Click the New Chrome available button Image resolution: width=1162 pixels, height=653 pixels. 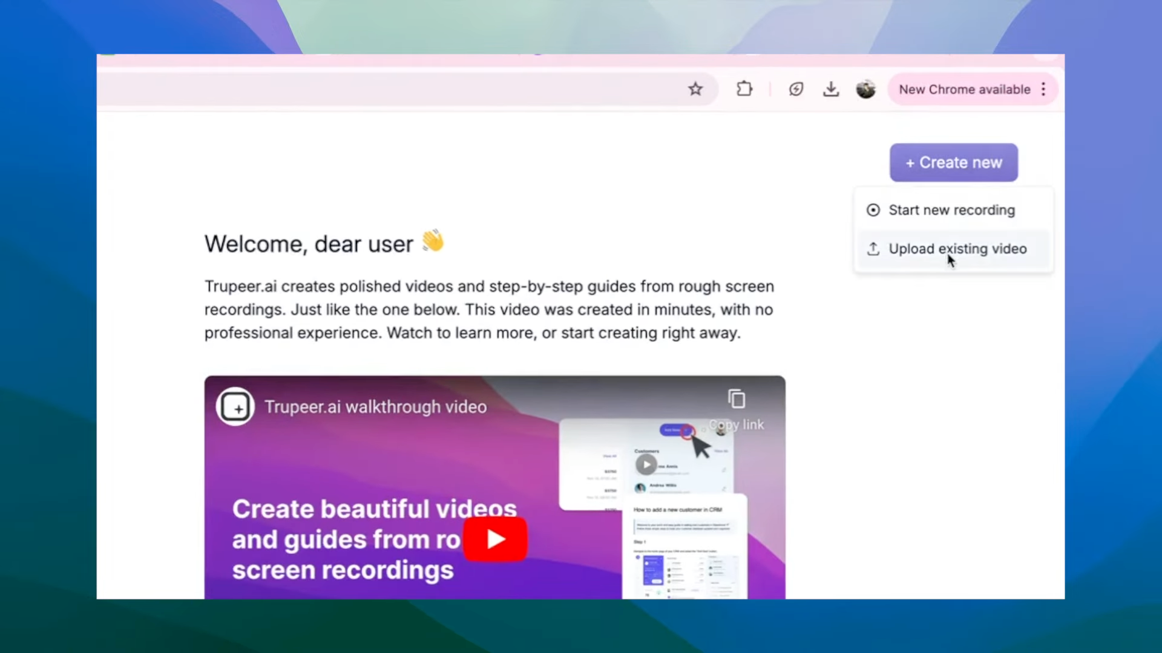point(964,89)
